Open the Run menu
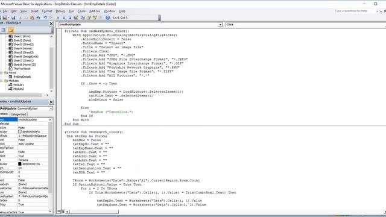Screen dimensions: 386x217 pos(71,11)
